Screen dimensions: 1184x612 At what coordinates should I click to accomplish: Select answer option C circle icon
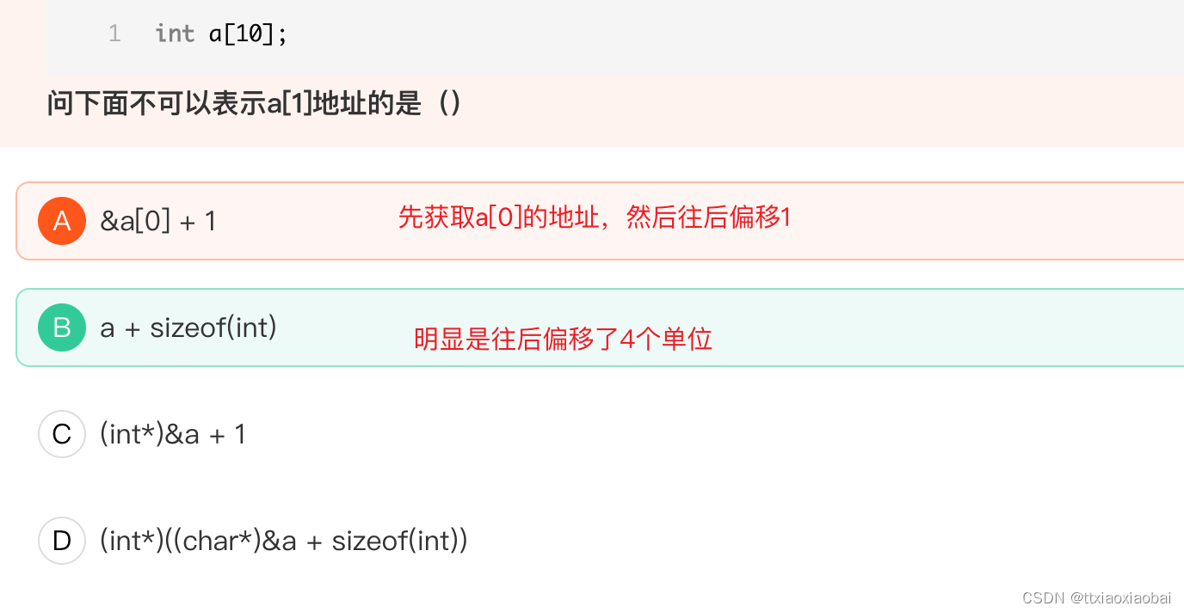point(61,434)
